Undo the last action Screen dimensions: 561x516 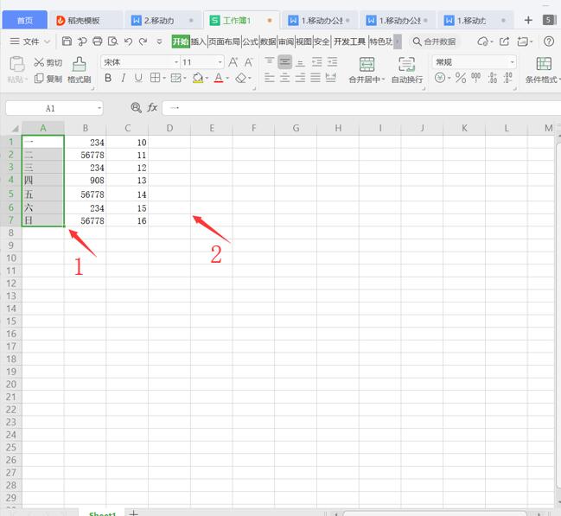click(x=128, y=41)
